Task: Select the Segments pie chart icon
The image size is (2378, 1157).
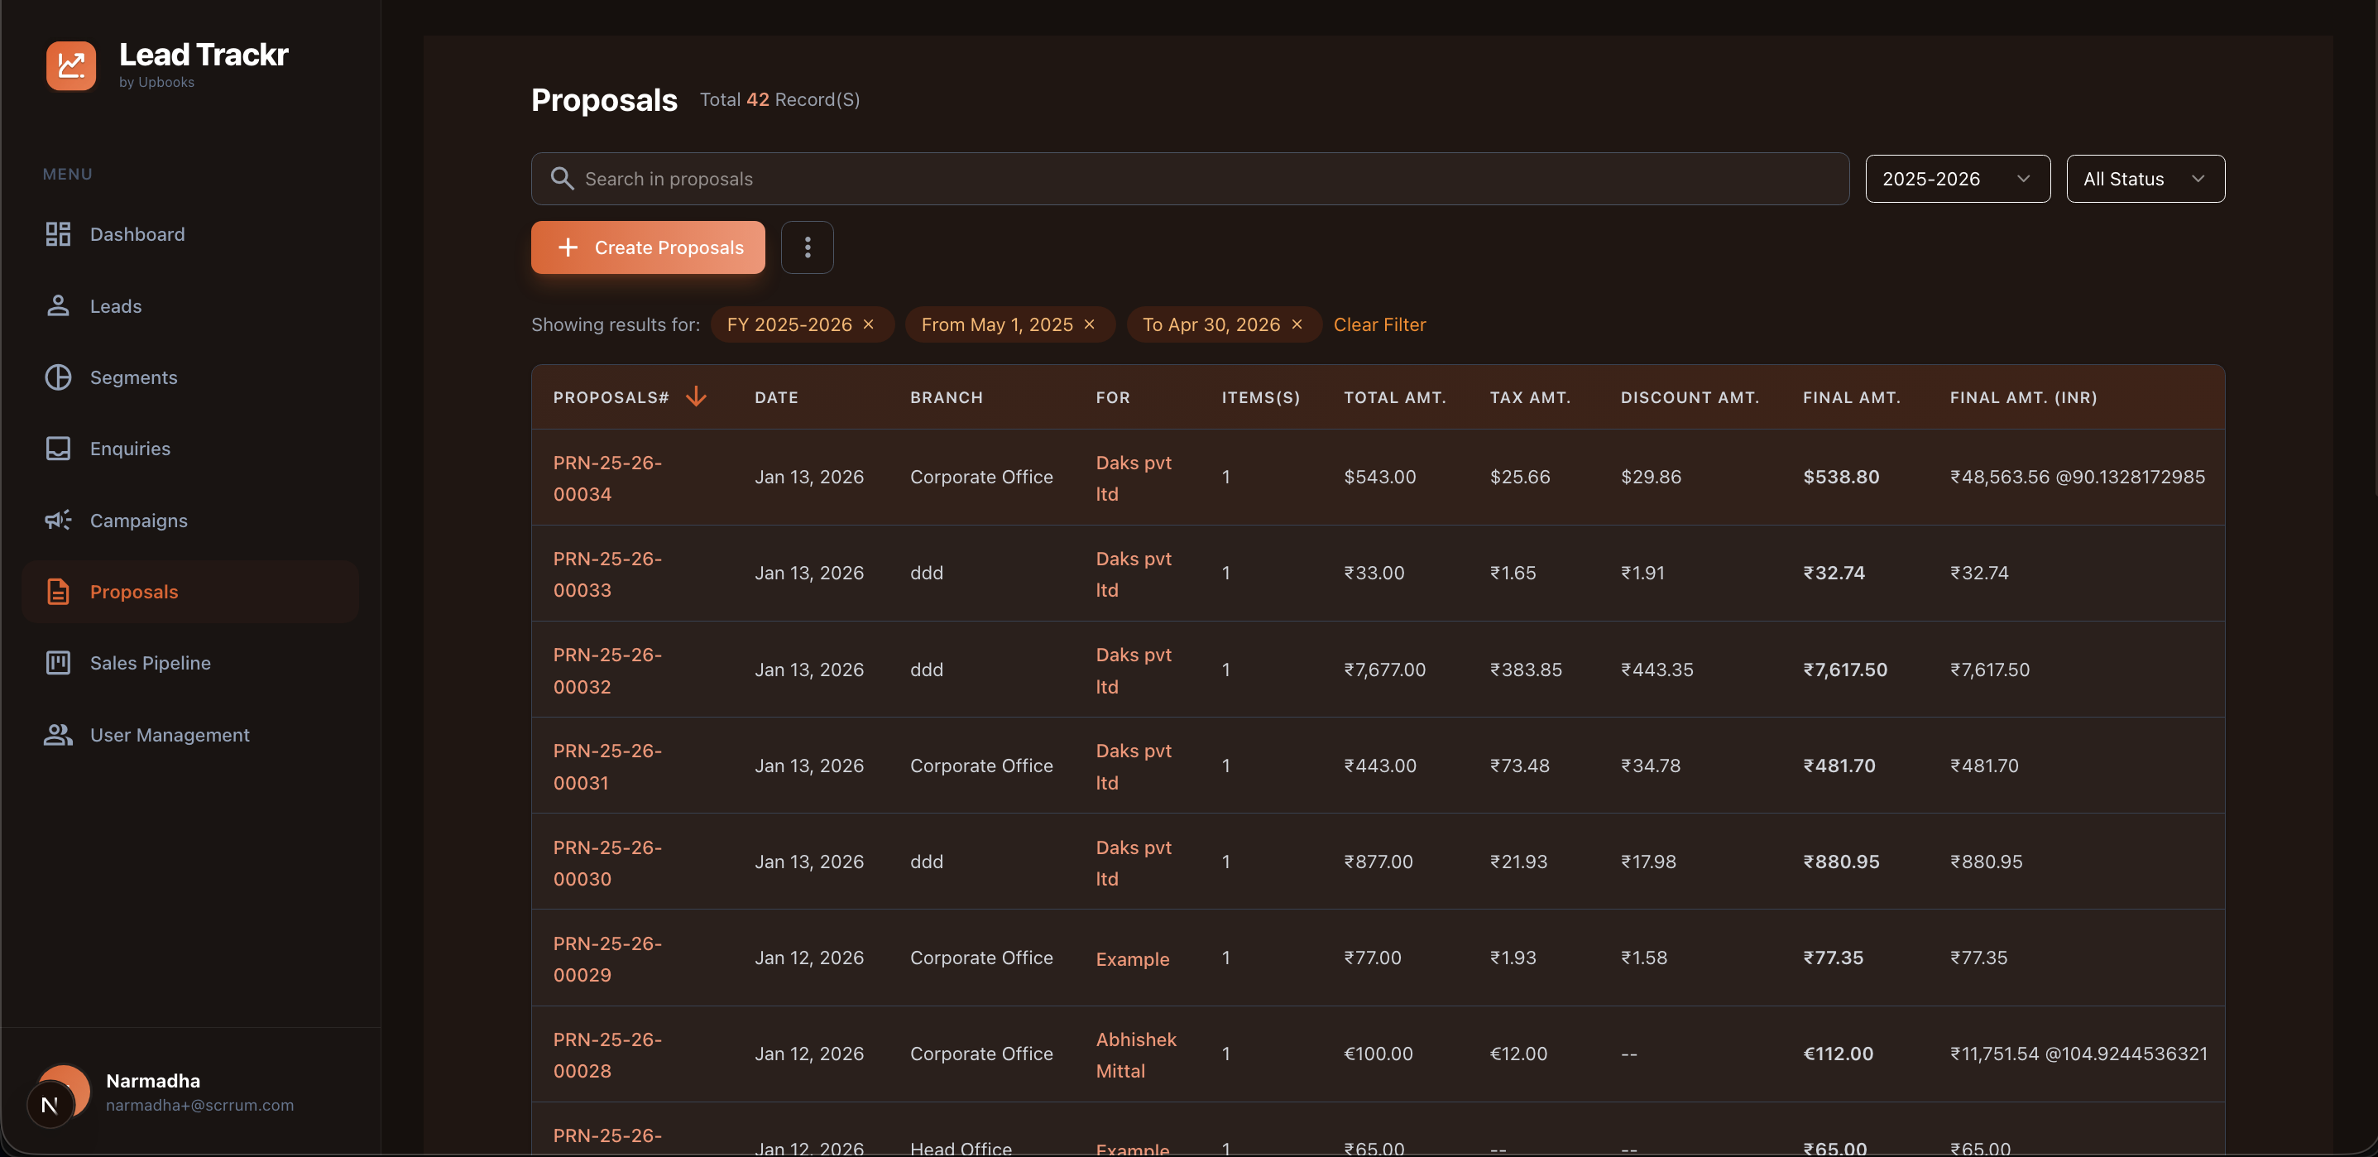Action: pos(58,377)
